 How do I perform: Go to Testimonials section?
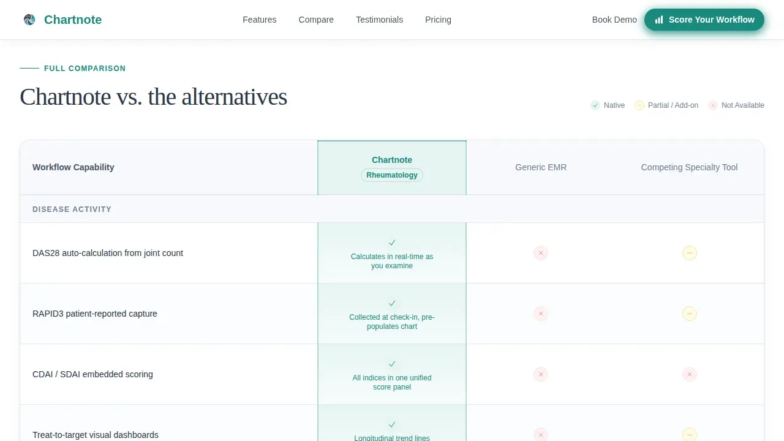[380, 20]
